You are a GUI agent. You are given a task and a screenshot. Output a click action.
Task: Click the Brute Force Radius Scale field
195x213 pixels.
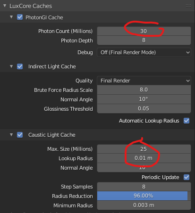(x=144, y=90)
